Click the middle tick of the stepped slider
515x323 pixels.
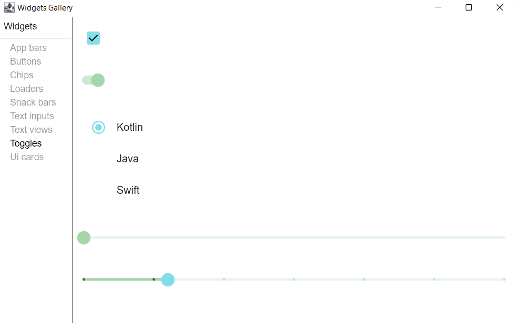coord(294,279)
